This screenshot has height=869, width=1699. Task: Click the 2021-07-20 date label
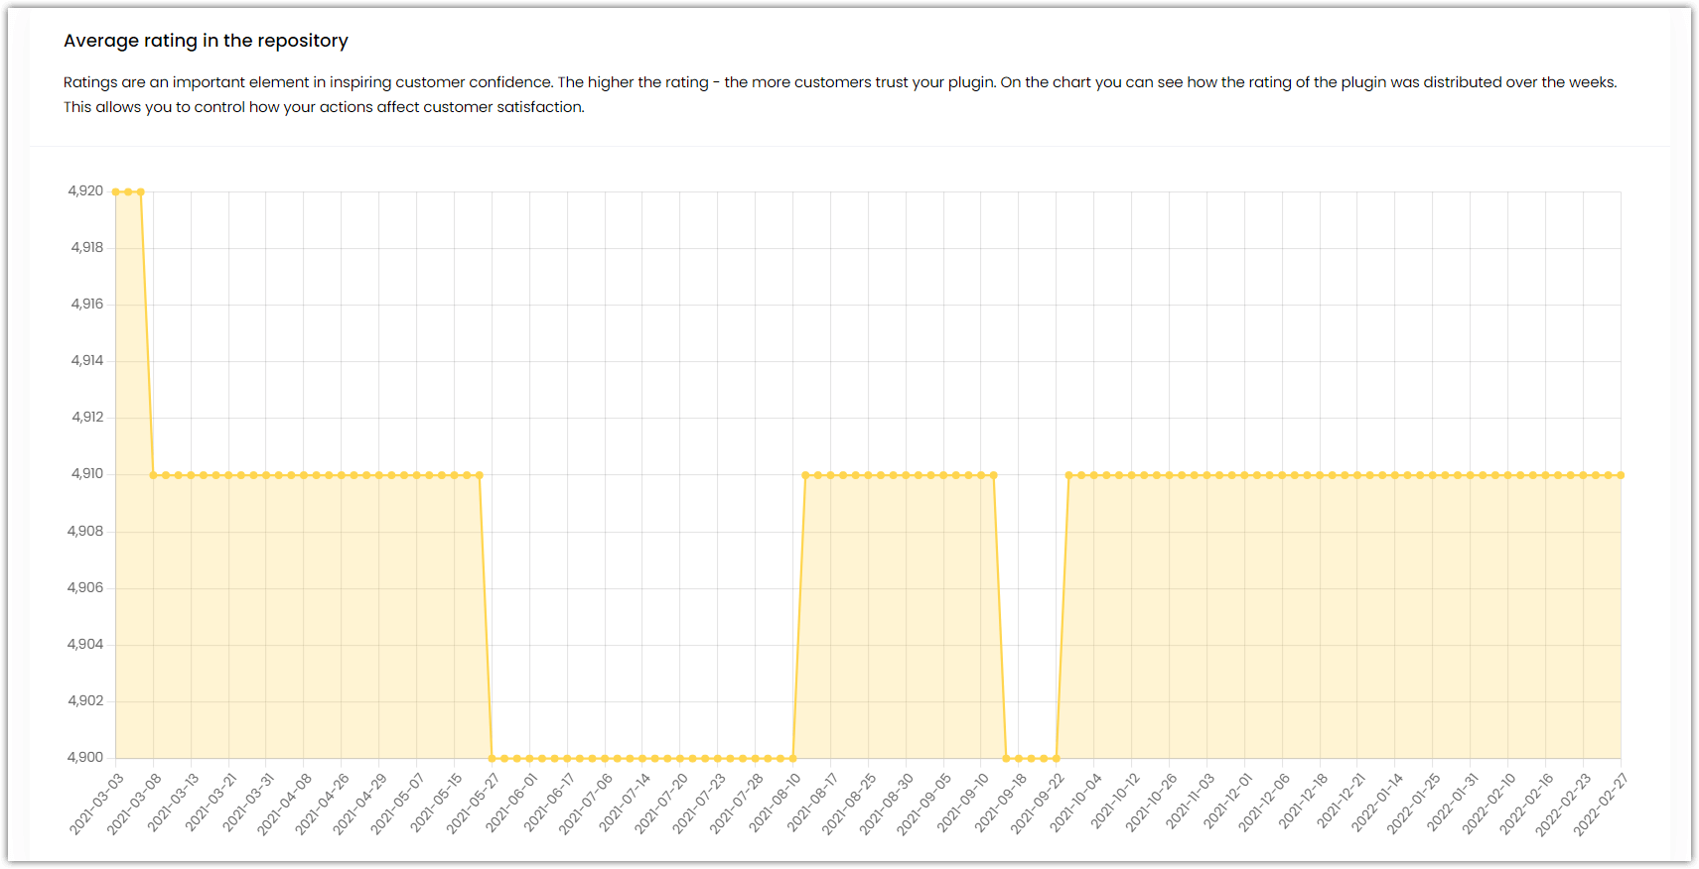pyautogui.click(x=661, y=805)
